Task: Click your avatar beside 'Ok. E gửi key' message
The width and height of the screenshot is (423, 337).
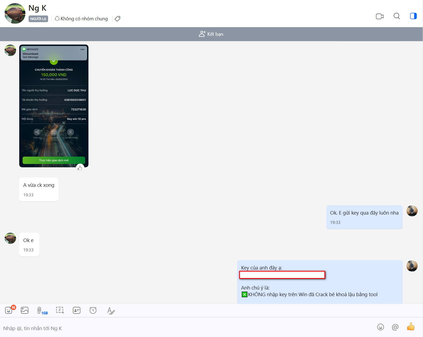Action: pyautogui.click(x=412, y=211)
